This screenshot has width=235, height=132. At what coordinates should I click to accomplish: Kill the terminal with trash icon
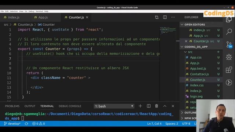click(156, 106)
